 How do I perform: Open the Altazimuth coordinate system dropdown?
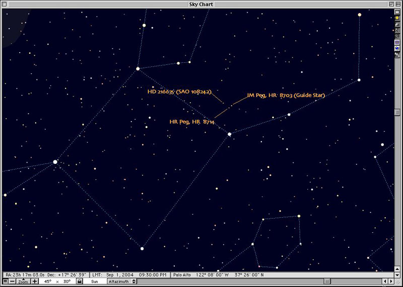coord(122,281)
